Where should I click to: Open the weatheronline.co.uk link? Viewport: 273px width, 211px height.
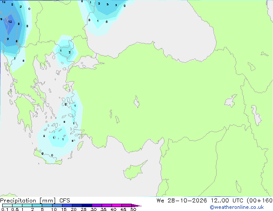(x=237, y=207)
